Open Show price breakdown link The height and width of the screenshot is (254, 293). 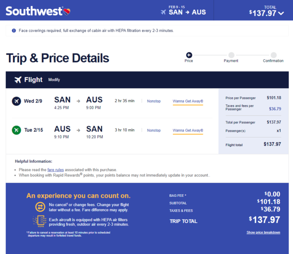click(263, 232)
